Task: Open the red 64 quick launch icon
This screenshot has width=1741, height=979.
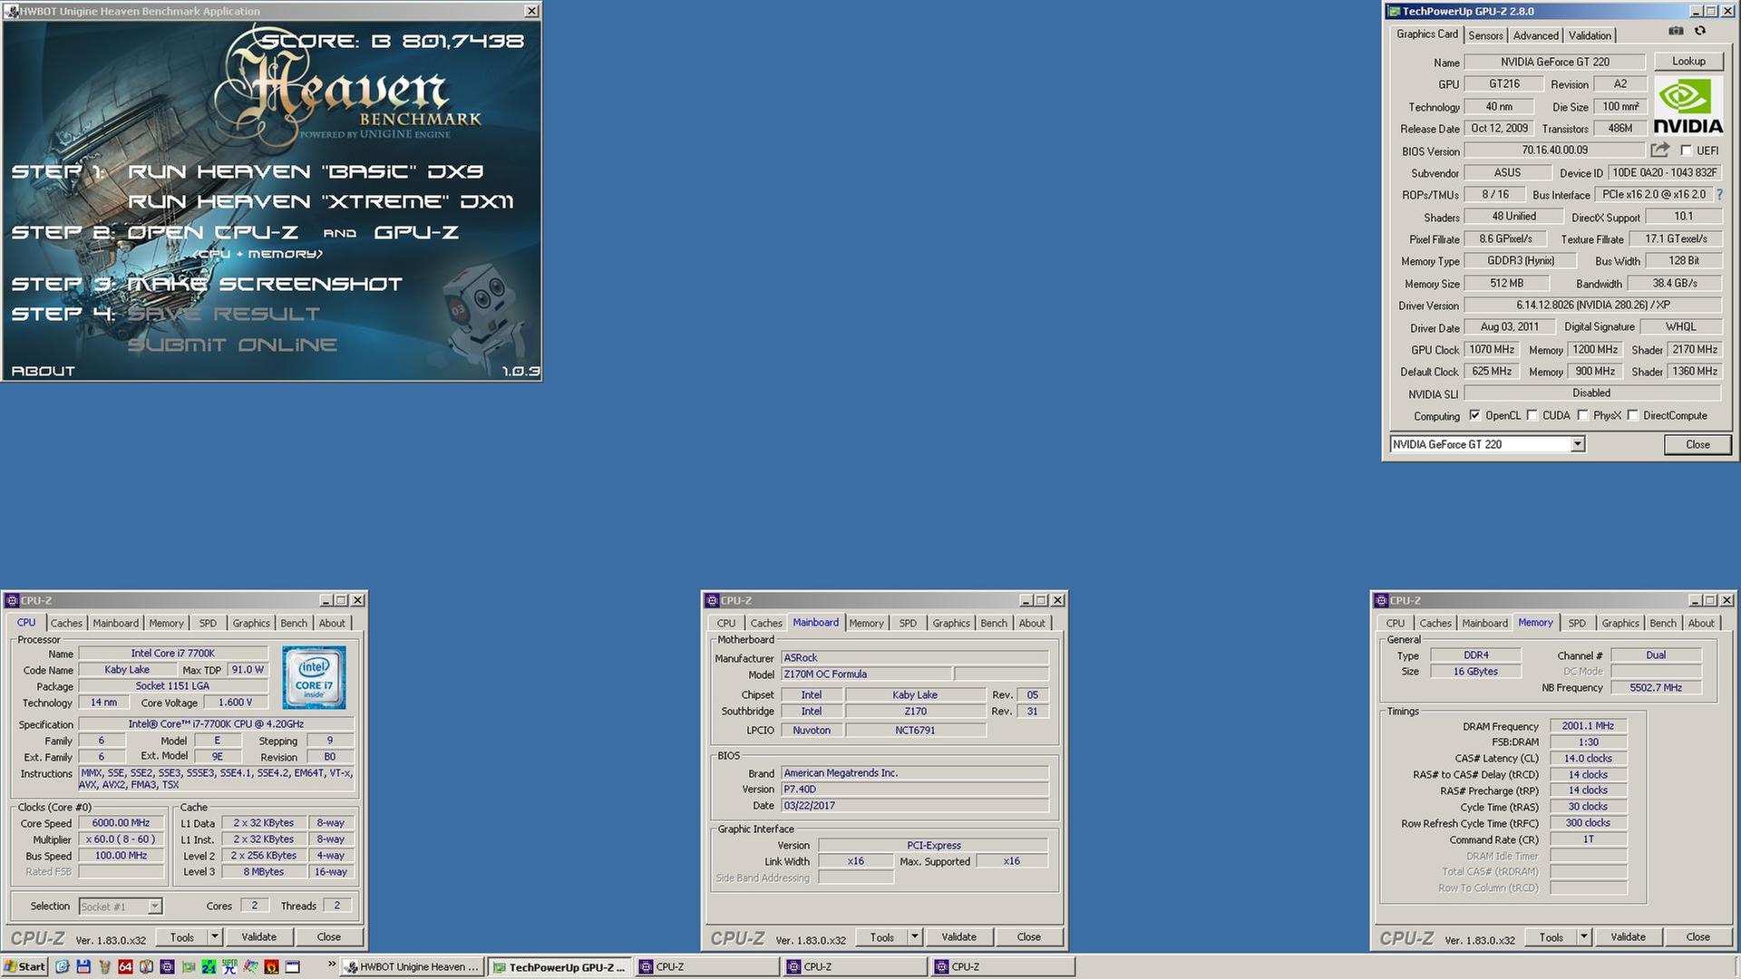Action: click(125, 966)
